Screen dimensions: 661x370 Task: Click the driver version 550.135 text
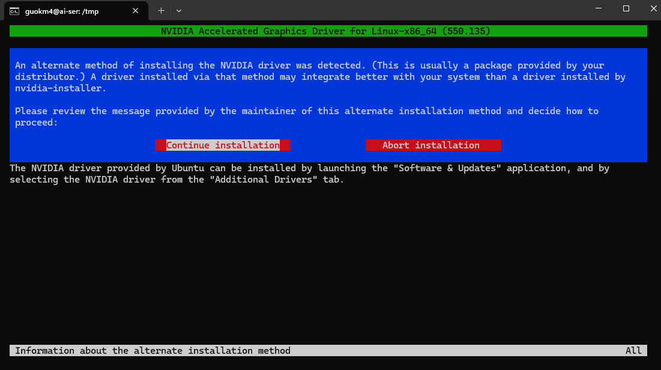tap(466, 31)
